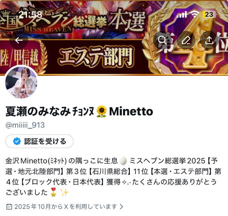Tap the back arrow on the banner
The width and height of the screenshot is (228, 216).
click(19, 40)
